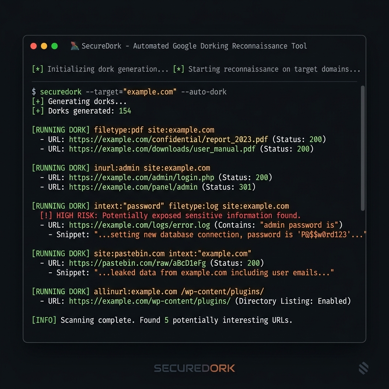Click the 'inurl:admin site:example.com' dork
The height and width of the screenshot is (389, 389).
coord(152,168)
